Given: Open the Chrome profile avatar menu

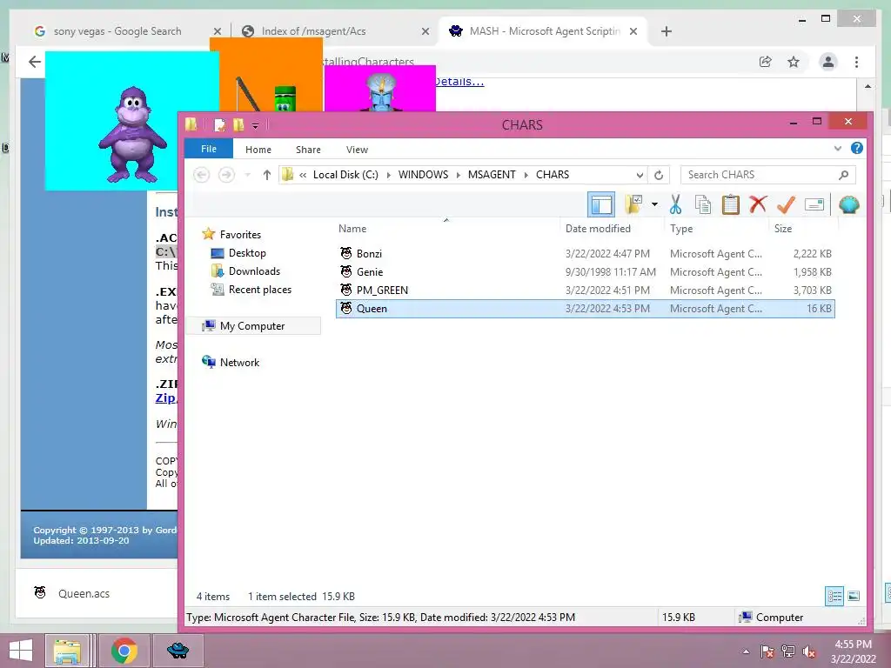Looking at the screenshot, I should 828,62.
